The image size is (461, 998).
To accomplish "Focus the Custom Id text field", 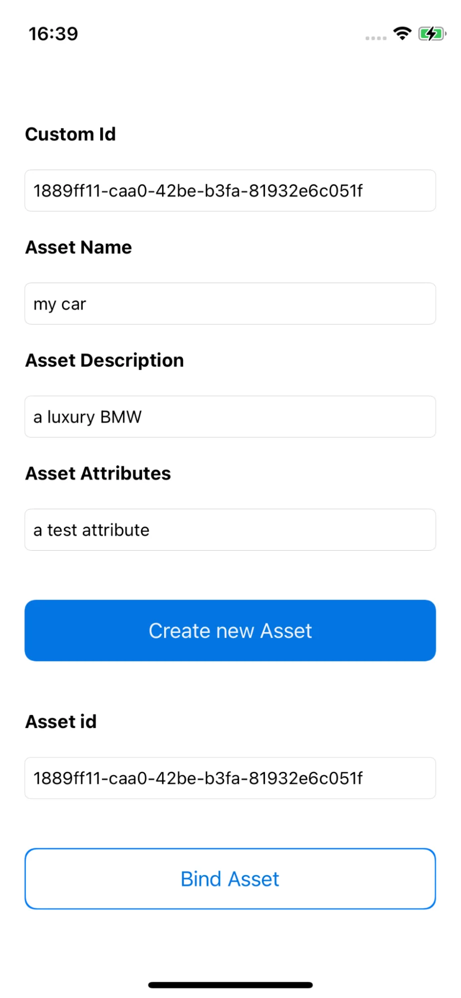I will 230,191.
